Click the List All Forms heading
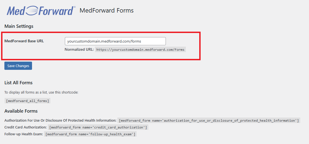 pyautogui.click(x=19, y=83)
